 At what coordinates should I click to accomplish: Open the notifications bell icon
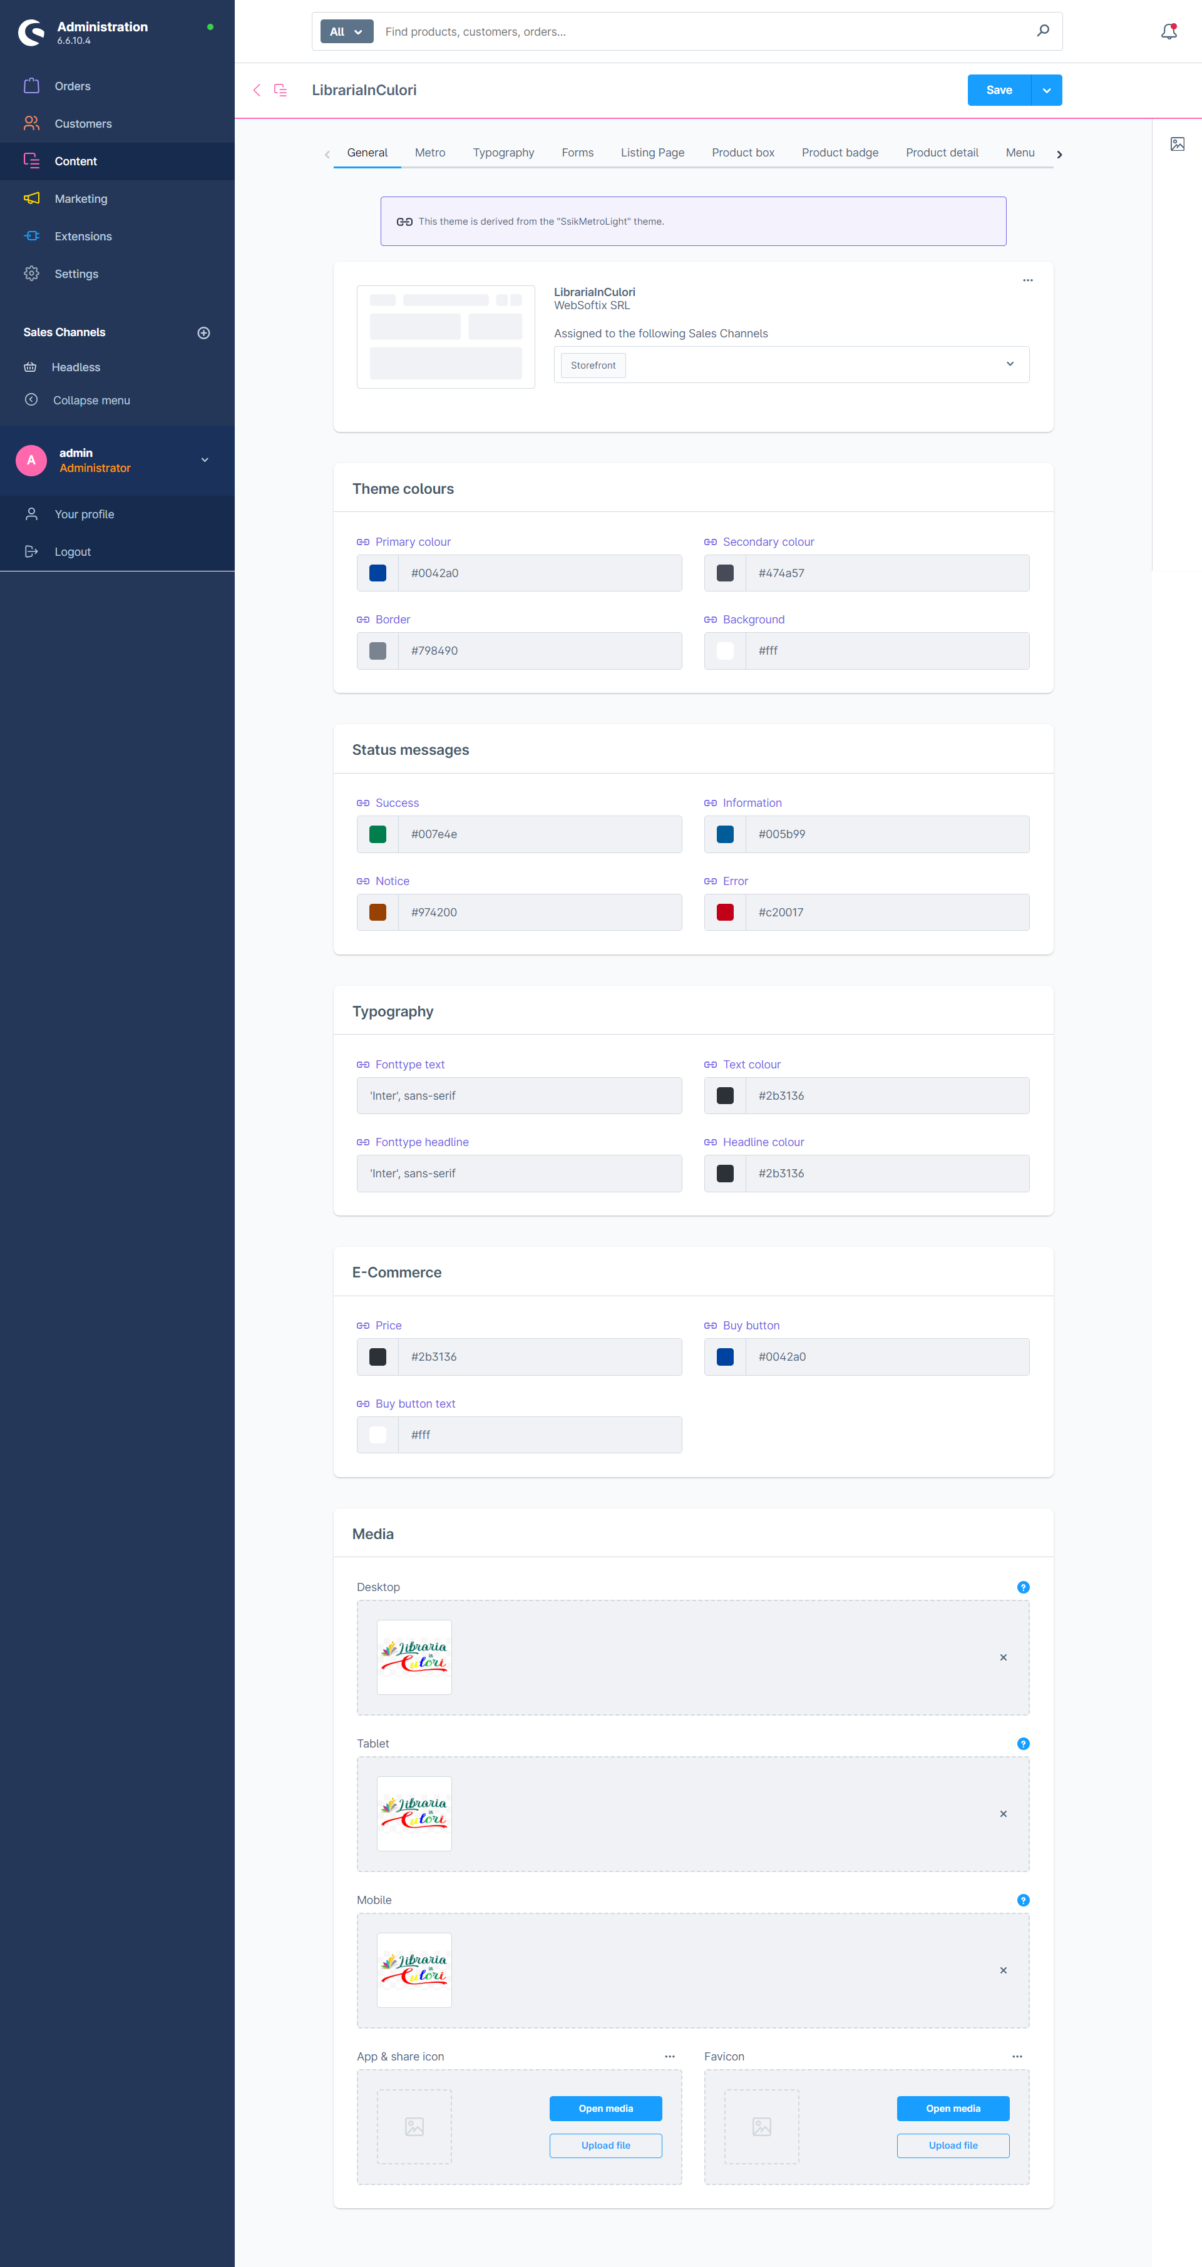point(1168,32)
